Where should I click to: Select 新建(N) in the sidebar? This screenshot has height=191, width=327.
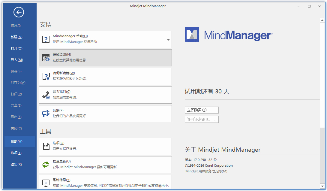(x=16, y=37)
